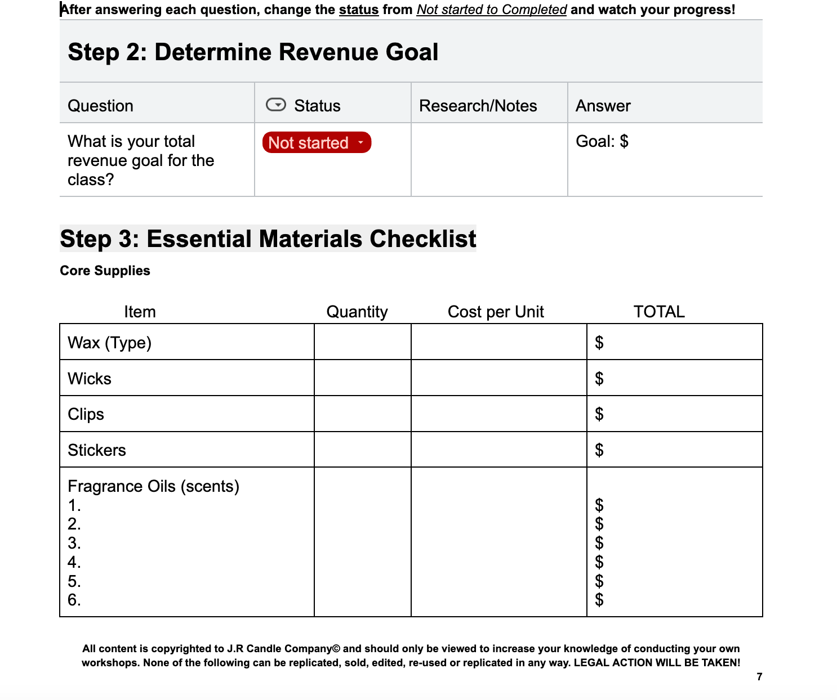Click the Quantity cell for Wax (Type)
The width and height of the screenshot is (837, 700).
(362, 342)
